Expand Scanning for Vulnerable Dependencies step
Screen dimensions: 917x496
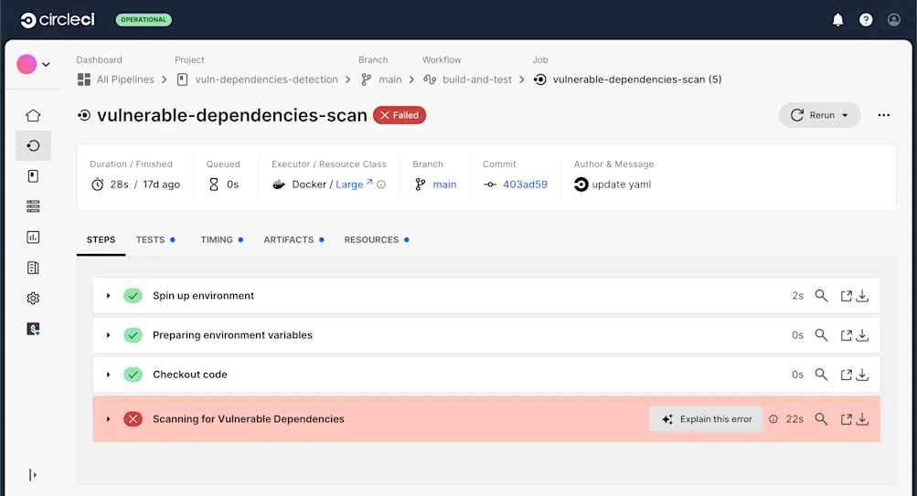coord(108,419)
